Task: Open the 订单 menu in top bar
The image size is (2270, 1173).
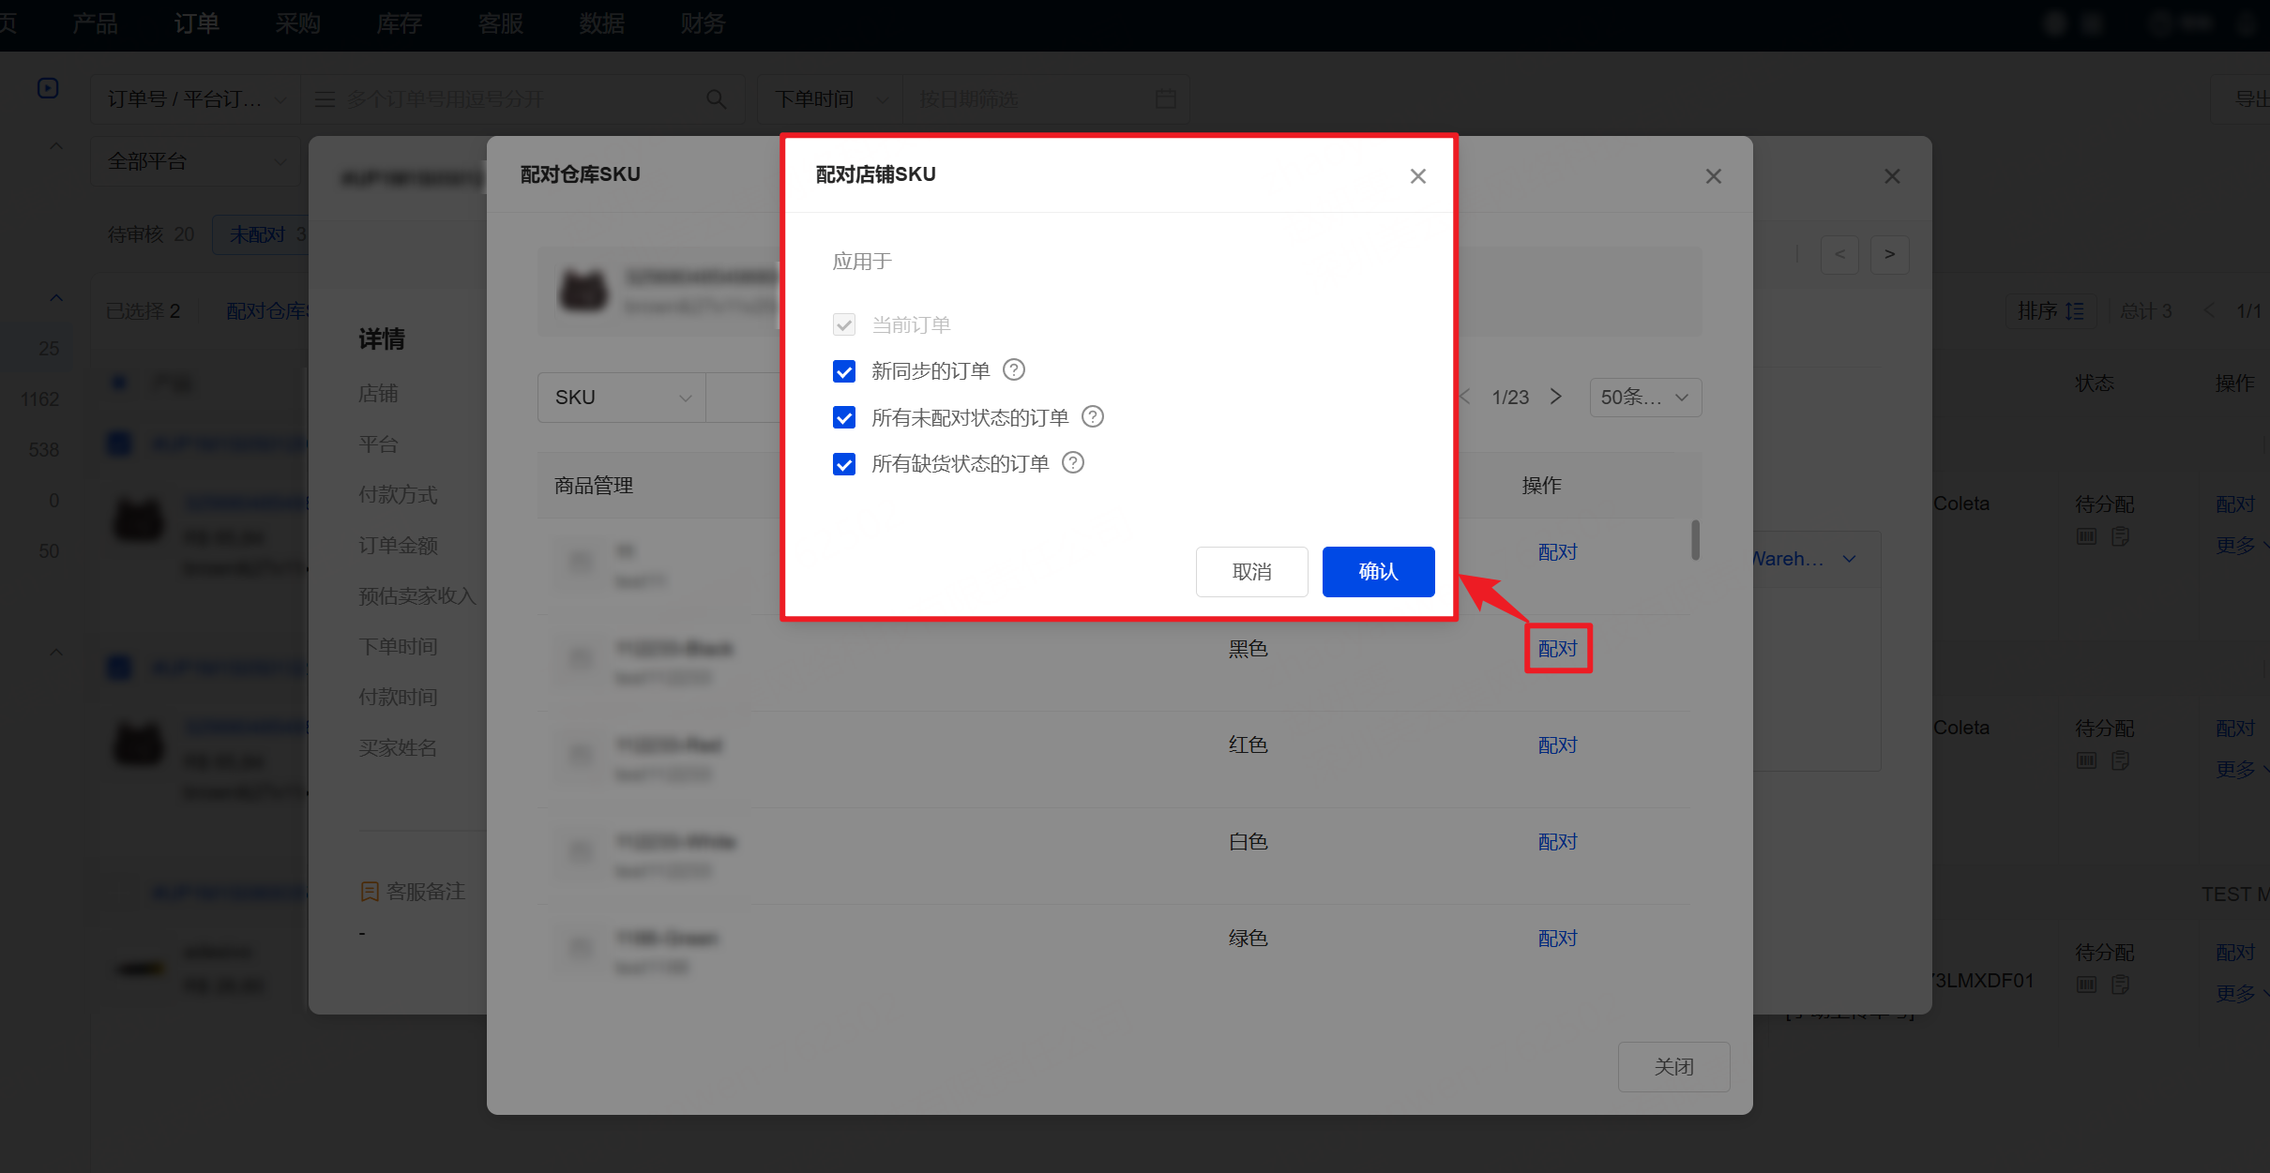Action: (x=196, y=23)
